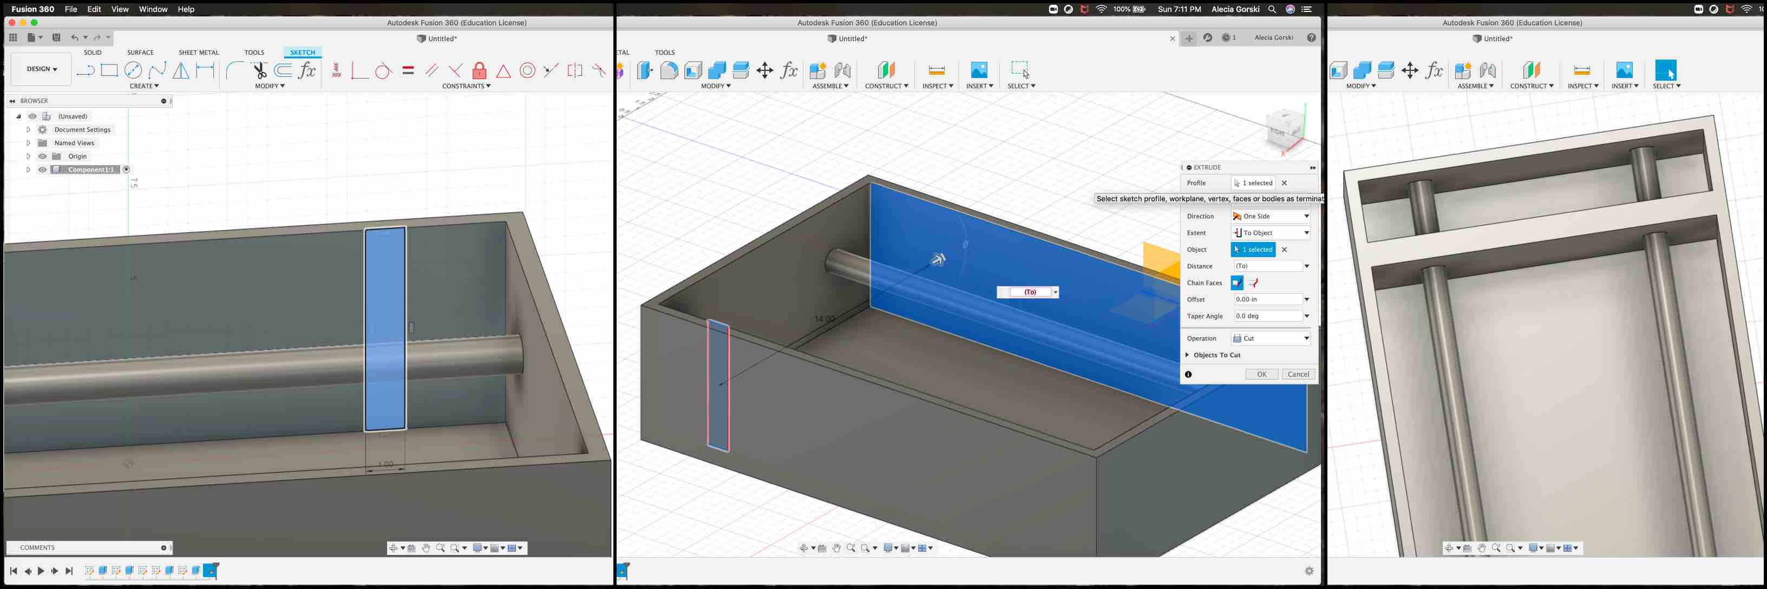Select the Fillet sketch tool
The image size is (1767, 589).
[234, 70]
